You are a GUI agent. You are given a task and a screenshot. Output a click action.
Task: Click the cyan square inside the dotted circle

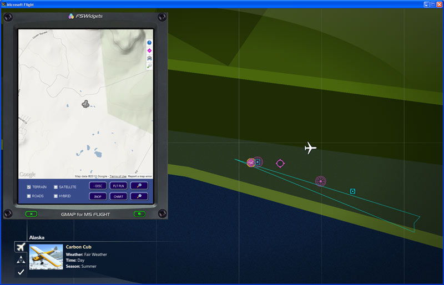[258, 162]
